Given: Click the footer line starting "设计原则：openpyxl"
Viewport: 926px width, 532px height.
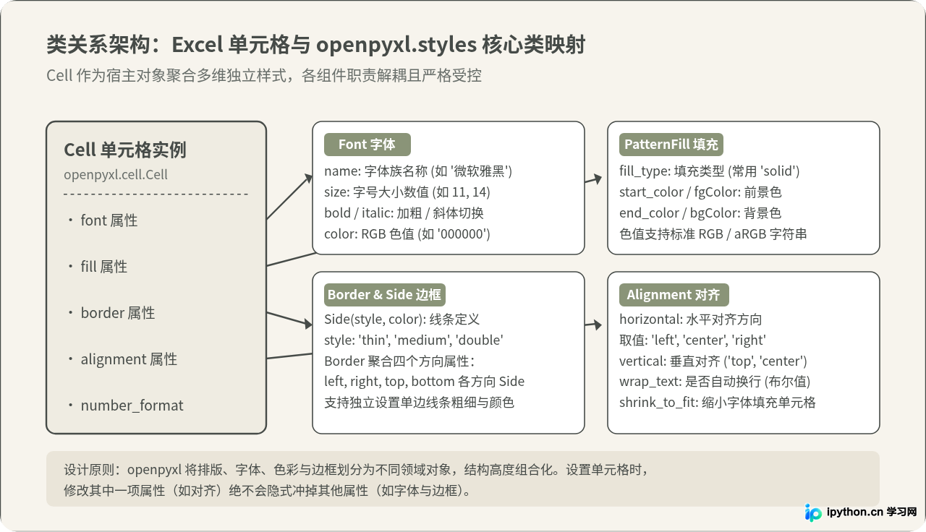Looking at the screenshot, I should pos(357,469).
